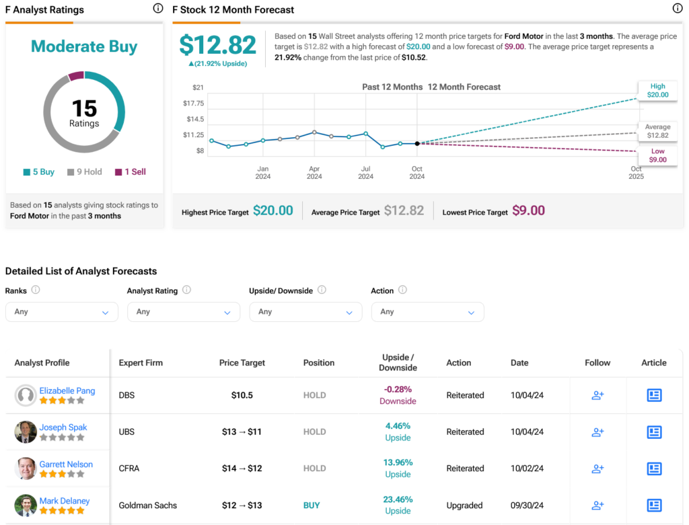
Task: Click the info icon beside F Analyst Ratings
Action: click(x=157, y=9)
